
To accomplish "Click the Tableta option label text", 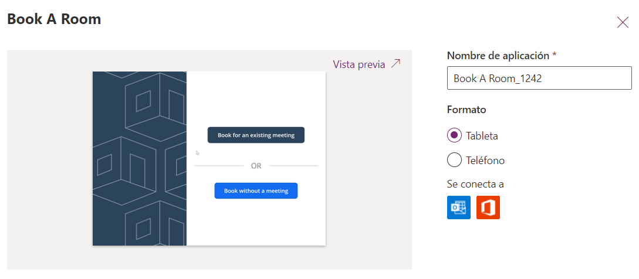I will click(x=482, y=136).
